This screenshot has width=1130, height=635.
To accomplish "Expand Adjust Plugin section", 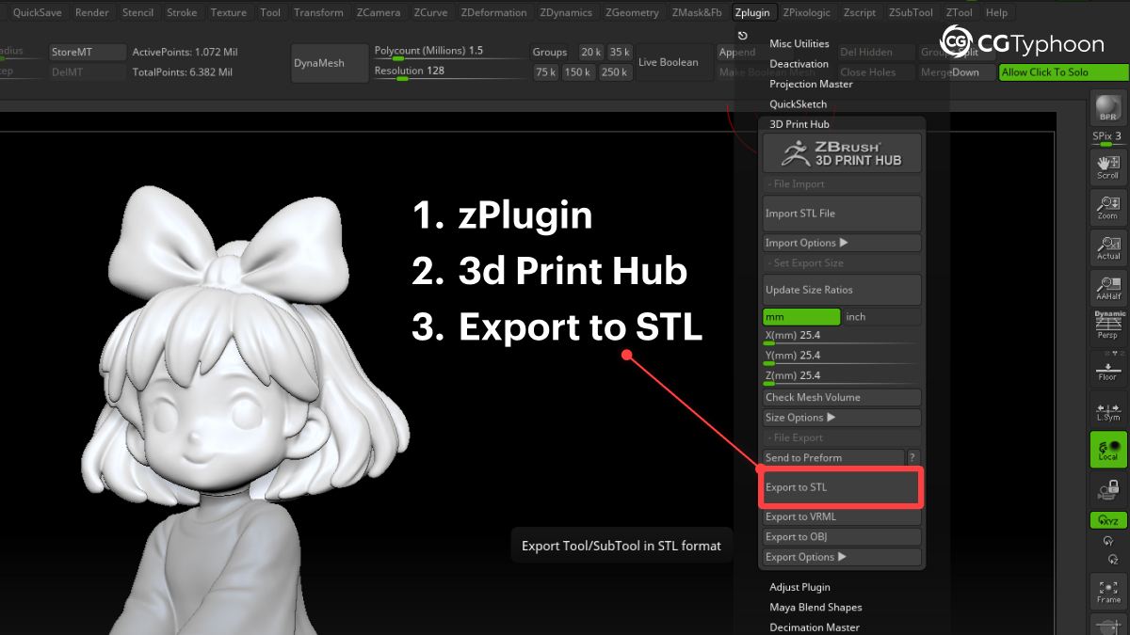I will tap(799, 587).
